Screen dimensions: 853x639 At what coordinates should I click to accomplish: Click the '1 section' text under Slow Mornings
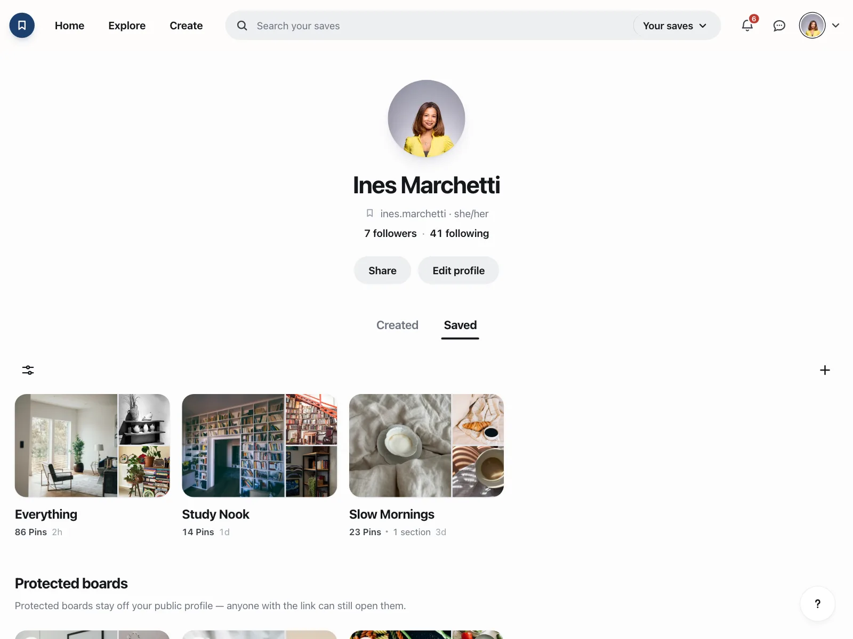tap(412, 532)
